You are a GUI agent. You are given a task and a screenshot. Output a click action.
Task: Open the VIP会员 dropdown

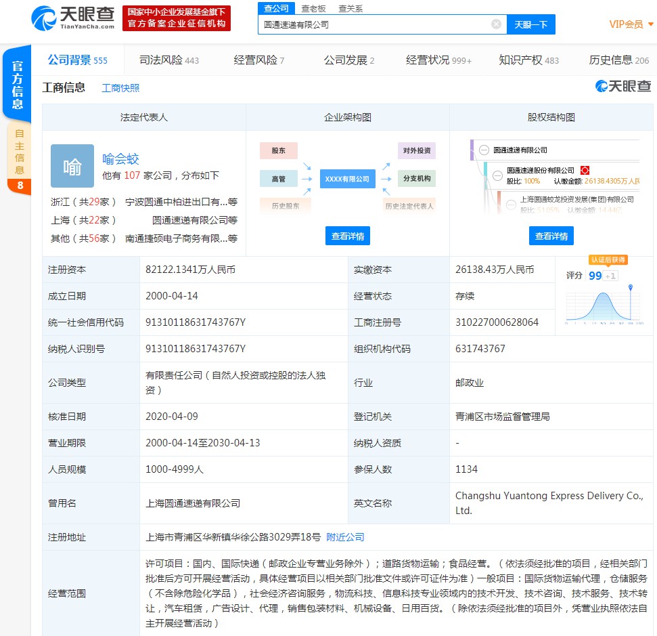631,24
